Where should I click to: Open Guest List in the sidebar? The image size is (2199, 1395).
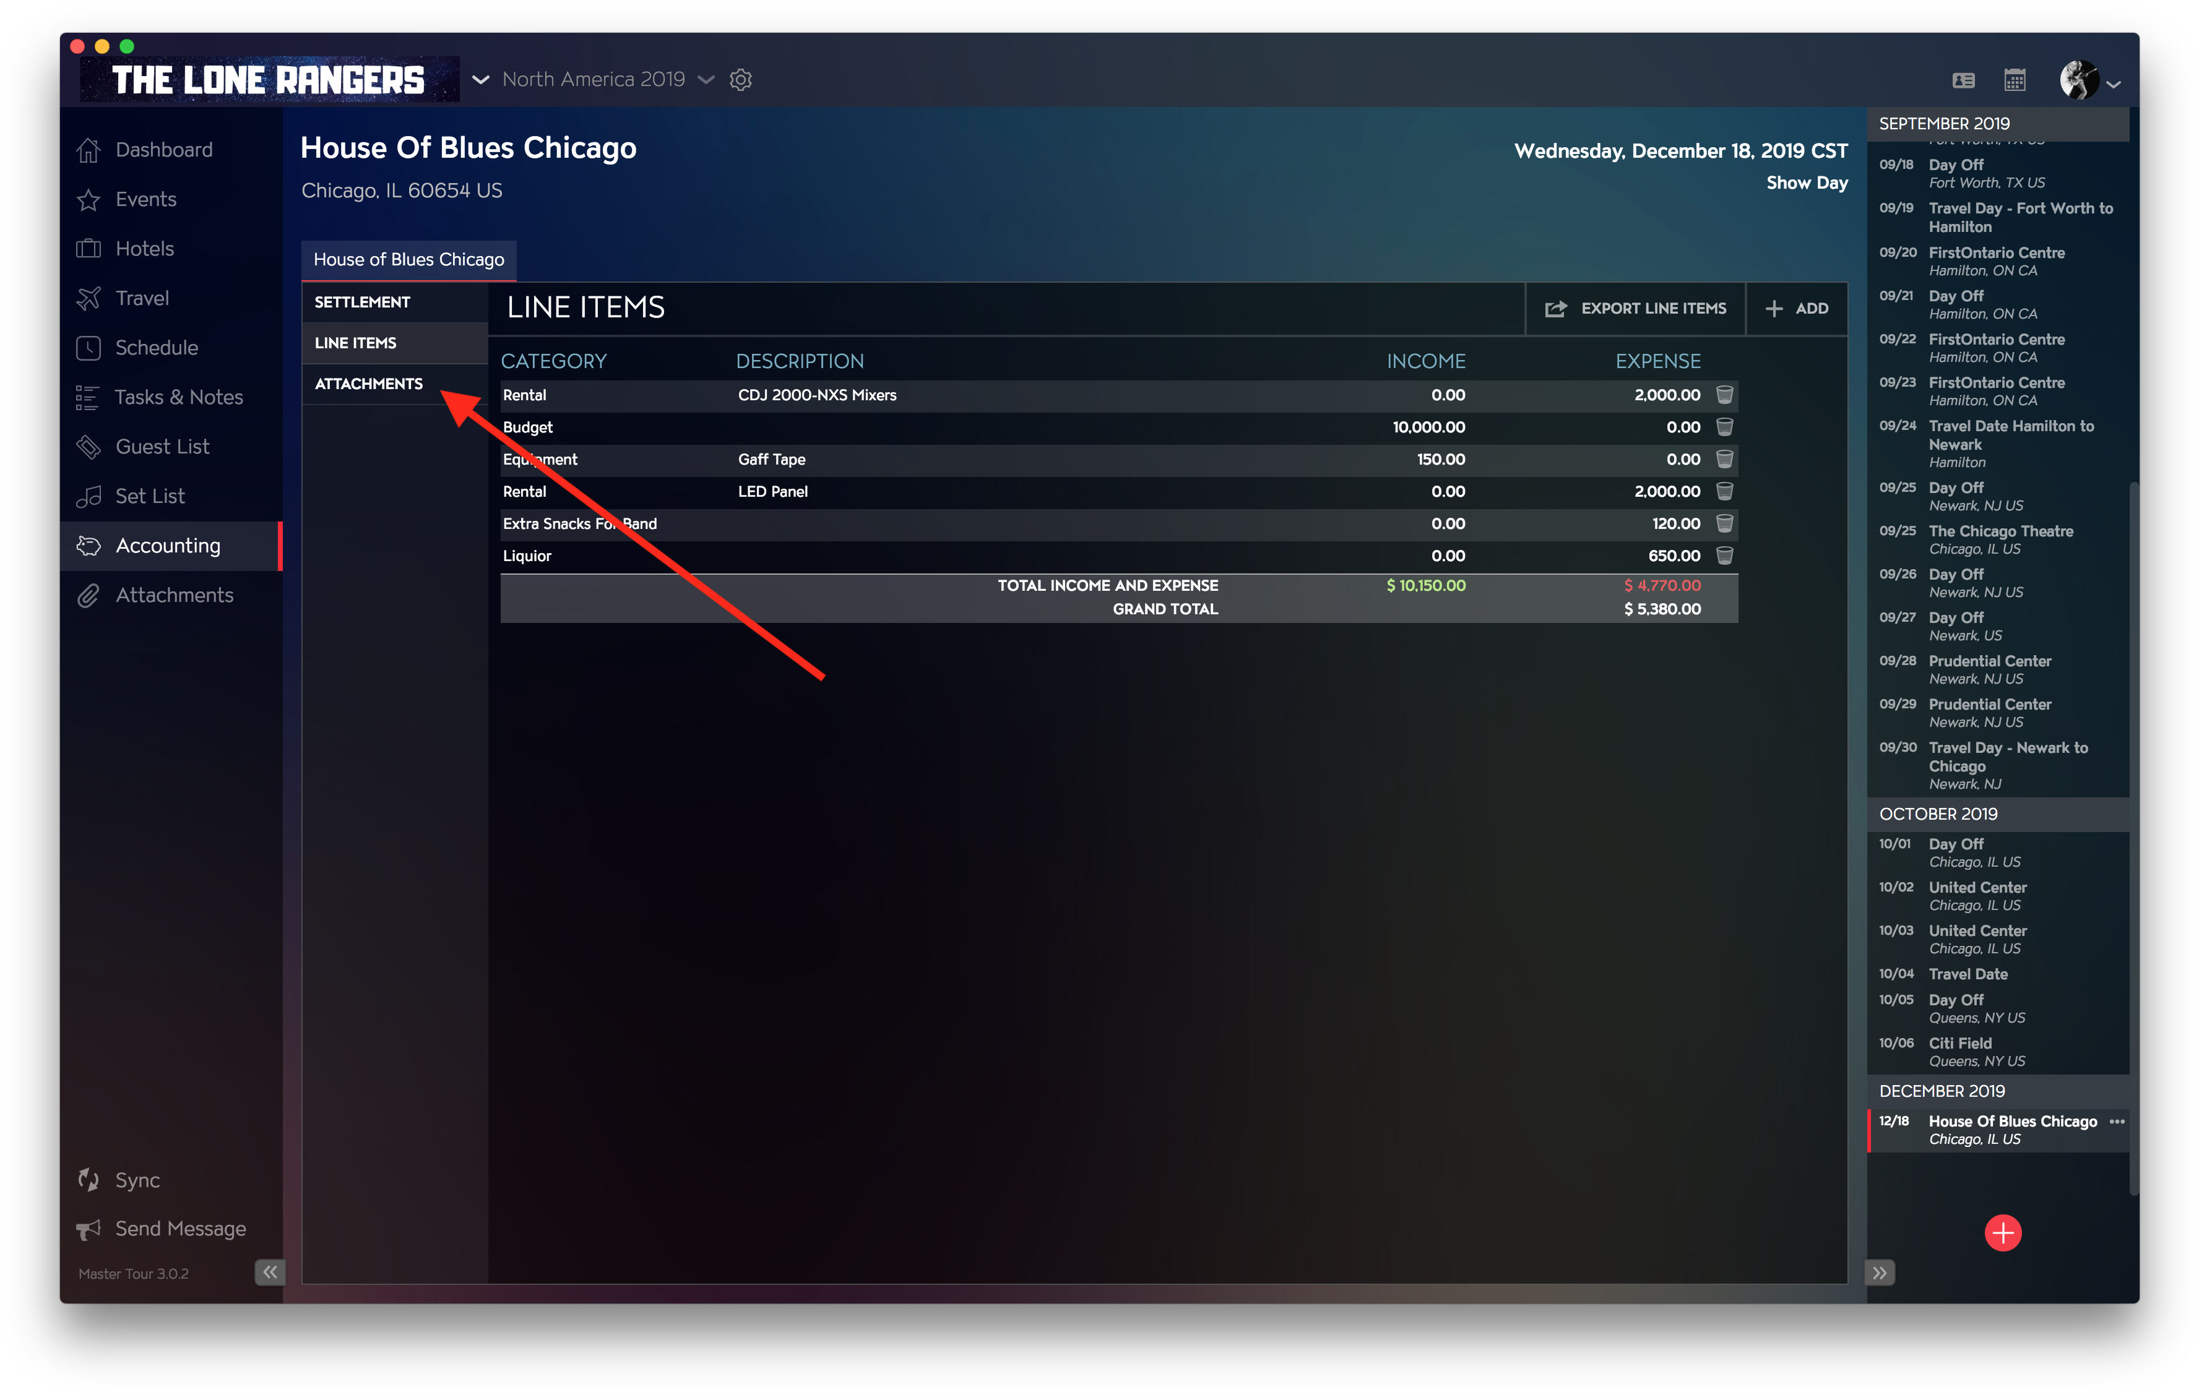(162, 447)
